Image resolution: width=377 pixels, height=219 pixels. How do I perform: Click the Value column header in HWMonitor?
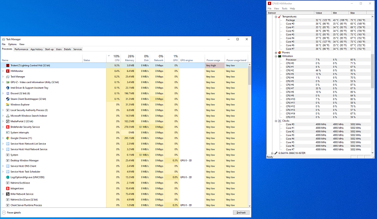pyautogui.click(x=323, y=13)
